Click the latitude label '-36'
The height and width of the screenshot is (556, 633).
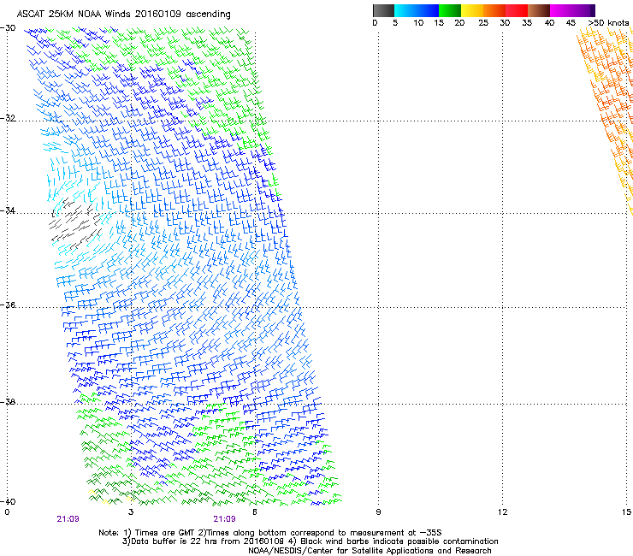pyautogui.click(x=8, y=305)
